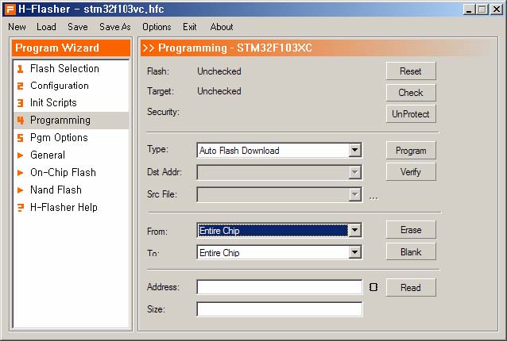The height and width of the screenshot is (341, 507).
Task: Click the Save menu item
Action: [78, 27]
